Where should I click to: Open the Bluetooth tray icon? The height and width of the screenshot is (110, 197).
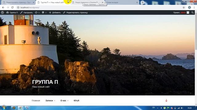(x=161, y=108)
